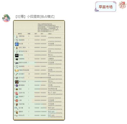This screenshot has height=124, width=127.
Task: Click quantity 30 in the pickaxe row
Action: coord(29,74)
